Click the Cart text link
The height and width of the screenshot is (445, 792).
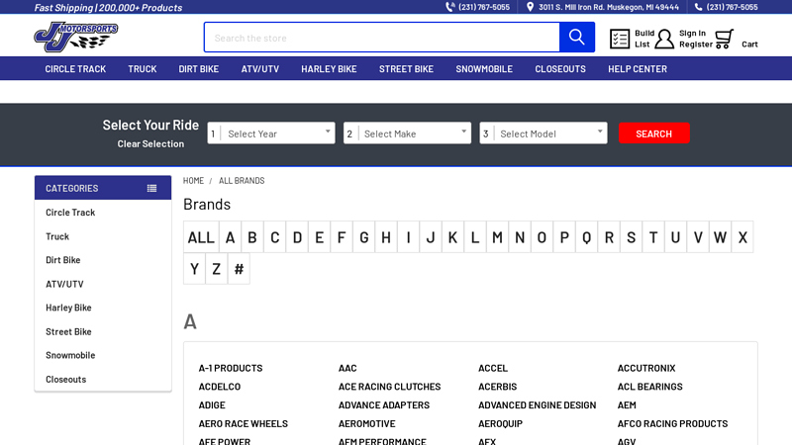point(749,44)
